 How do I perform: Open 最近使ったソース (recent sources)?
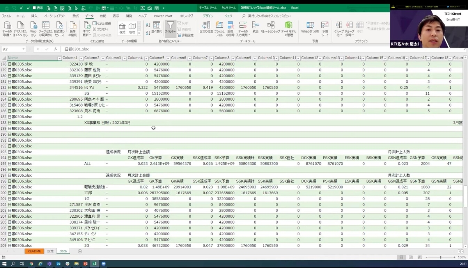[59, 29]
